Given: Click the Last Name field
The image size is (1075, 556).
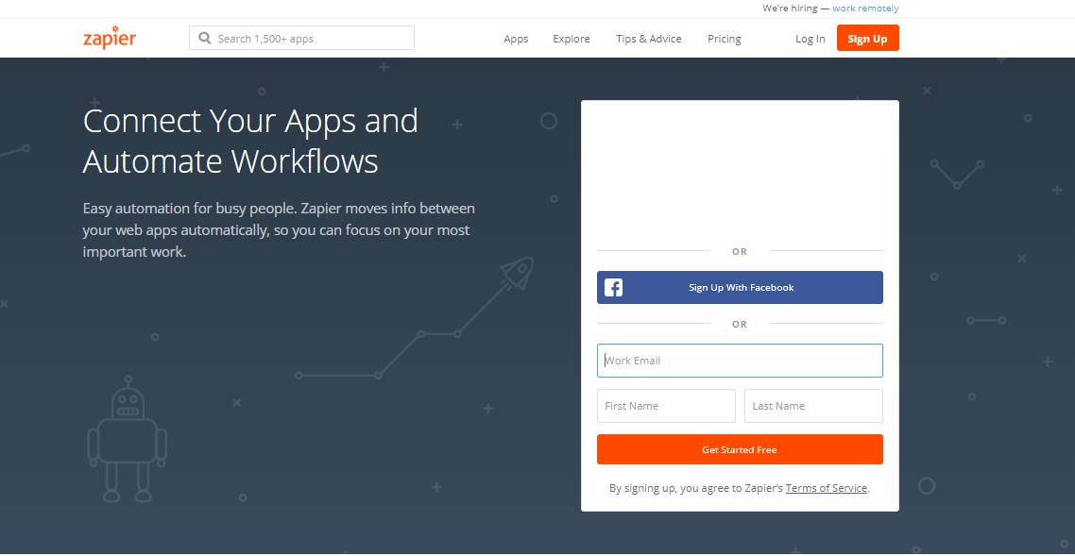Looking at the screenshot, I should [x=813, y=406].
